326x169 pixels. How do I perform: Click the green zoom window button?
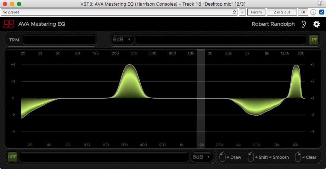19,4
